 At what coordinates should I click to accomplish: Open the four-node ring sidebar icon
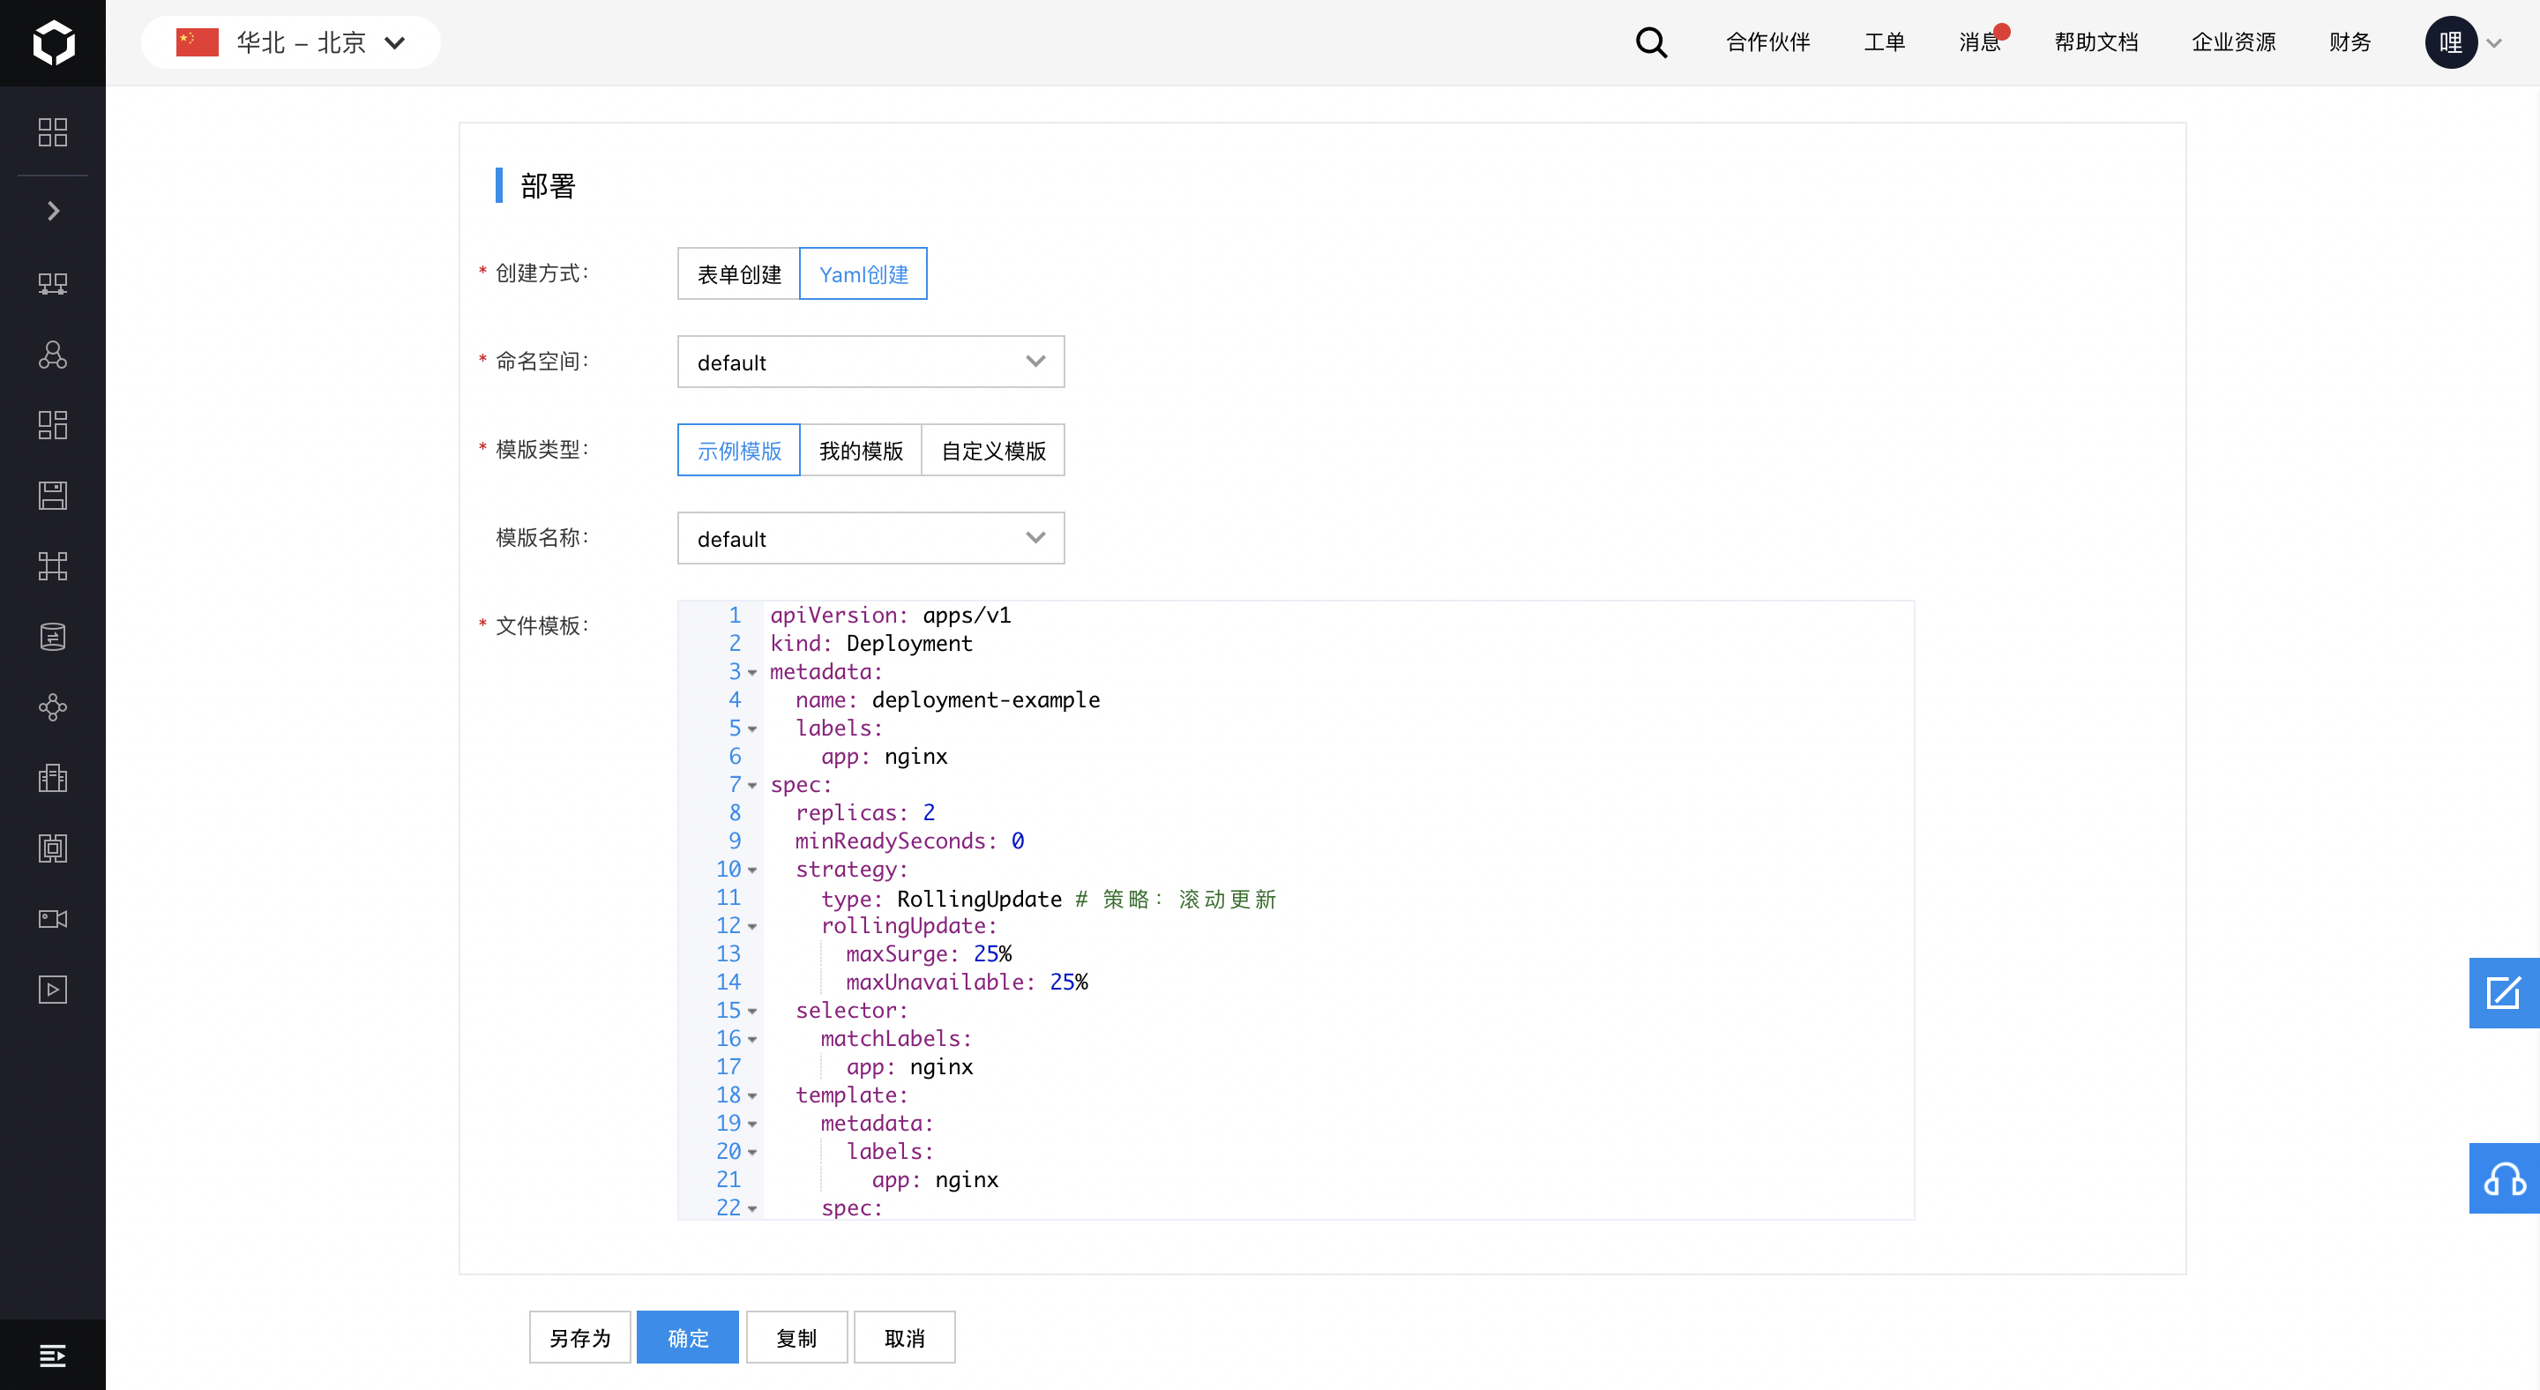[53, 706]
